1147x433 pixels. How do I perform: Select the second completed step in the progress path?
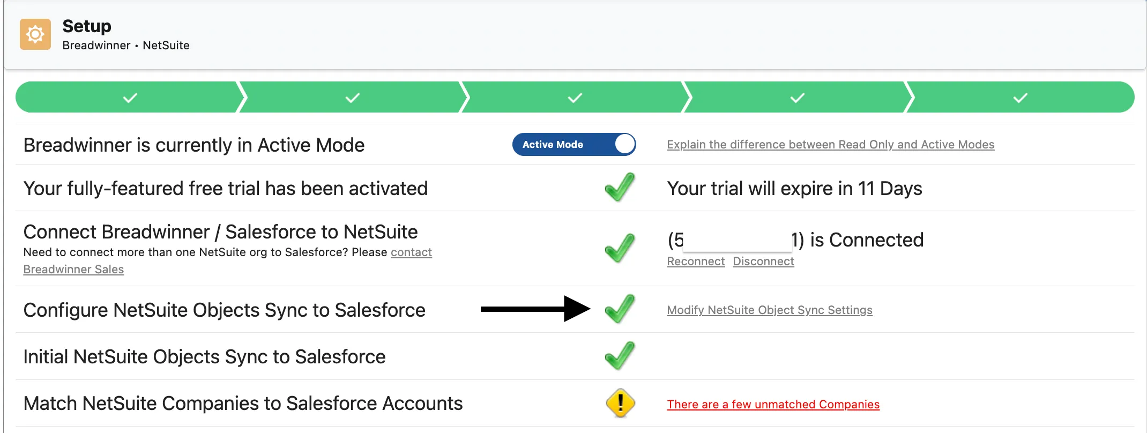[352, 98]
